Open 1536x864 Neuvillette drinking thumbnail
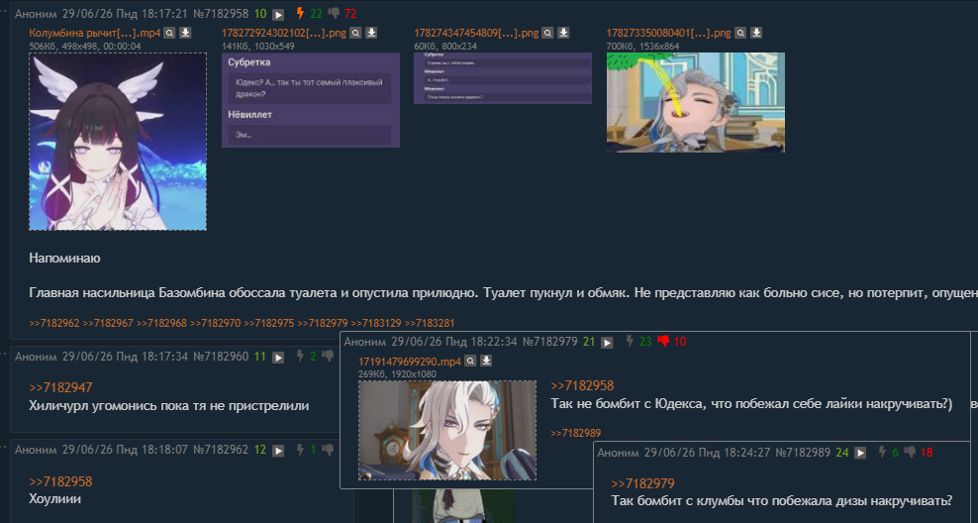Viewport: 978px width, 523px height. [696, 102]
